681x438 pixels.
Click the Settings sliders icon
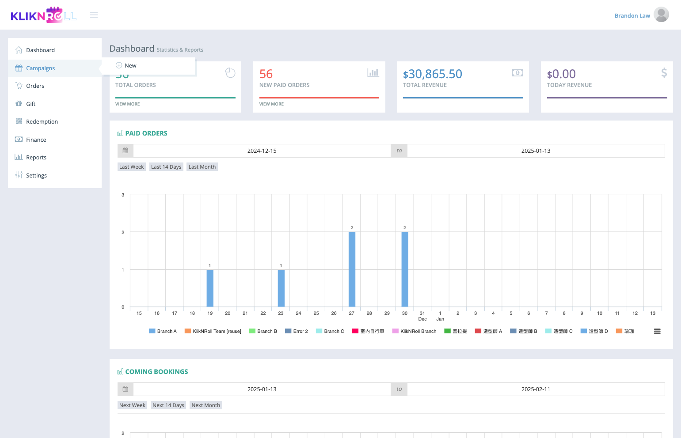(x=19, y=175)
